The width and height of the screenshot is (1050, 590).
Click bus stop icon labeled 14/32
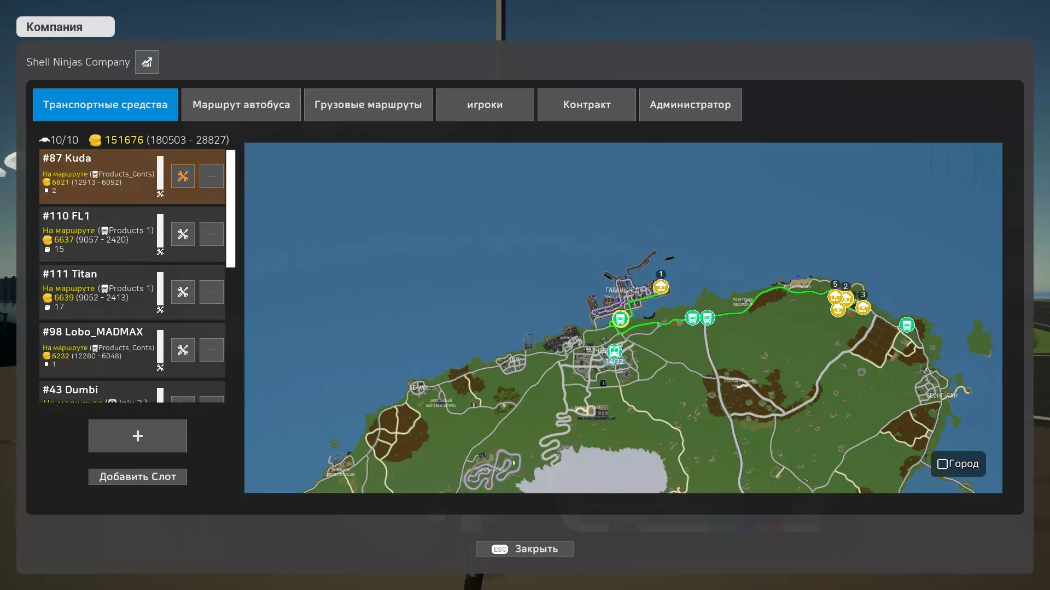pos(614,351)
